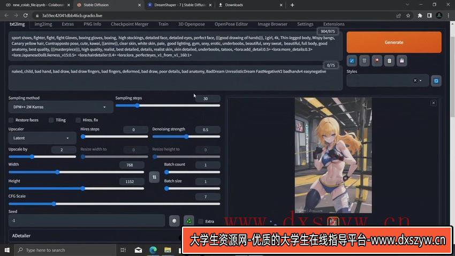Share this page using the address-bar share icon
This screenshot has width=455, height=256.
(x=398, y=16)
